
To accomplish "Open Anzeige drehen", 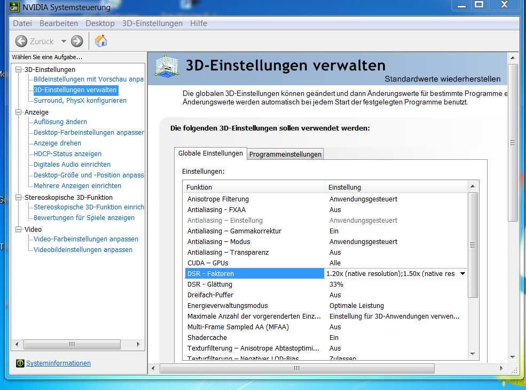I will click(x=57, y=143).
